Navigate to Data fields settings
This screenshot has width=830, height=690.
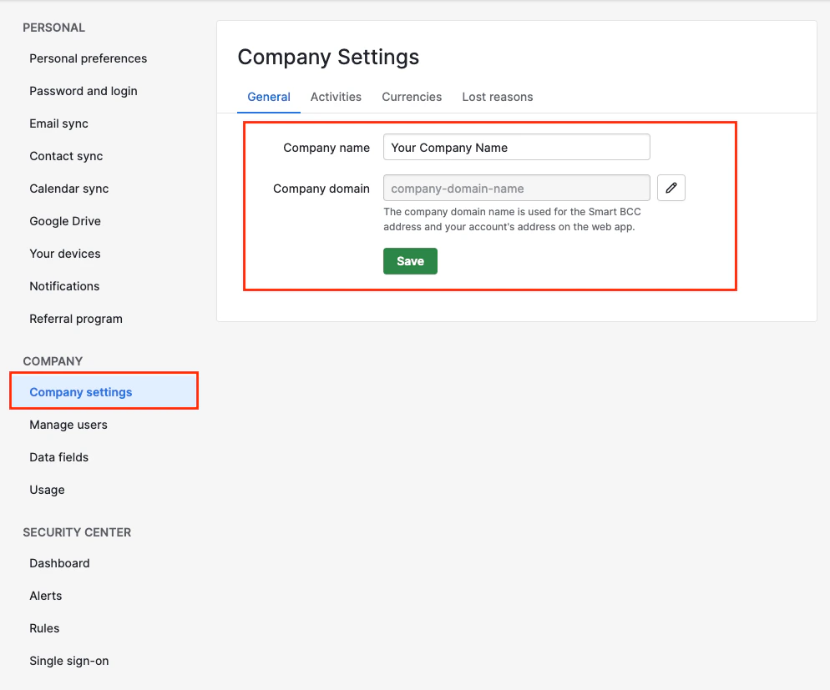(x=58, y=457)
